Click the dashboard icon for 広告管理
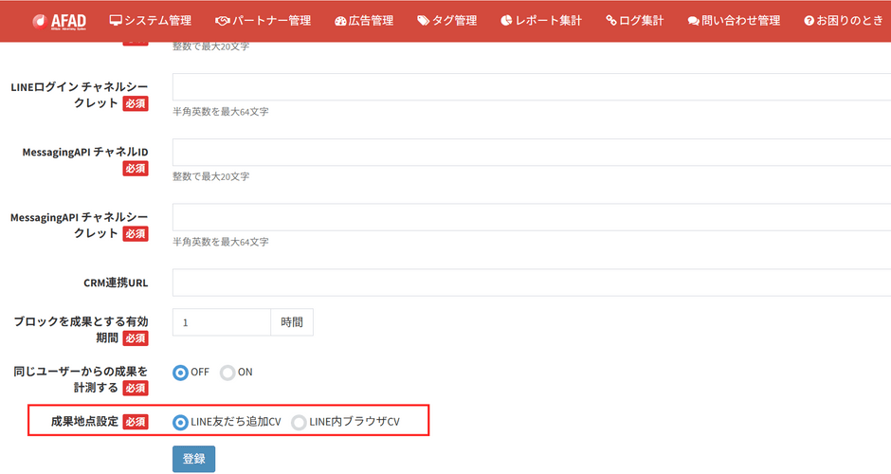This screenshot has width=891, height=474. [x=340, y=21]
